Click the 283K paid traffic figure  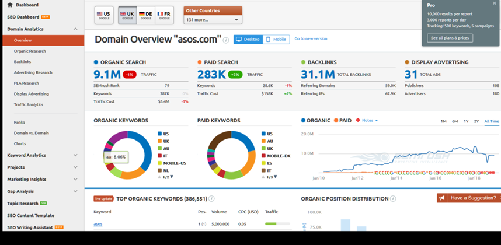point(211,74)
